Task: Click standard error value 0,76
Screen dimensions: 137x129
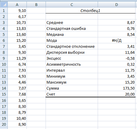Action: 116,28
